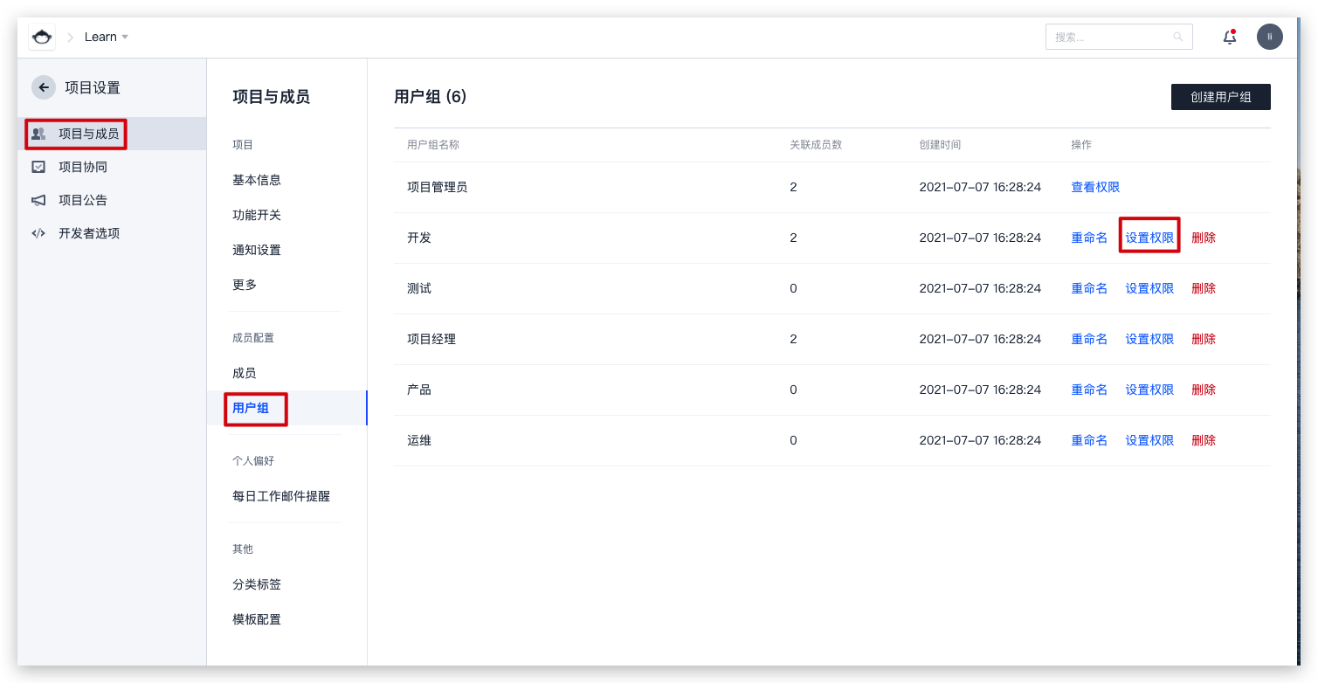Rename the 项目经理 user group
The height and width of the screenshot is (683, 1318).
coord(1089,339)
